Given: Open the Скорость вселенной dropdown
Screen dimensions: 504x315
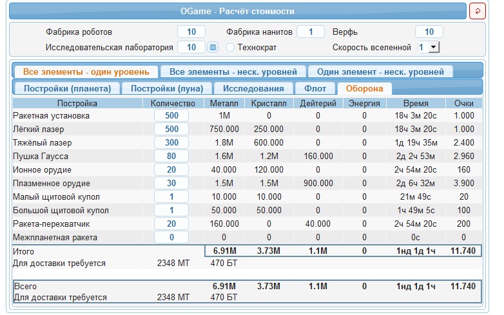Looking at the screenshot, I should [429, 47].
